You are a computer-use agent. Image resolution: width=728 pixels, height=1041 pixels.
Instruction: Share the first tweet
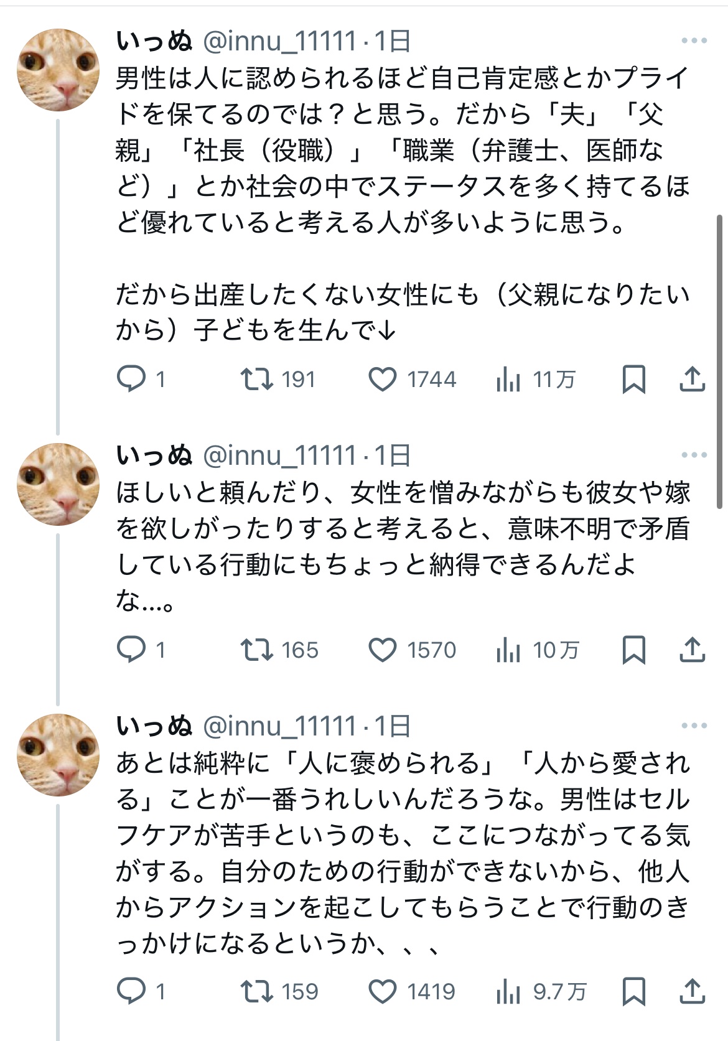[692, 379]
